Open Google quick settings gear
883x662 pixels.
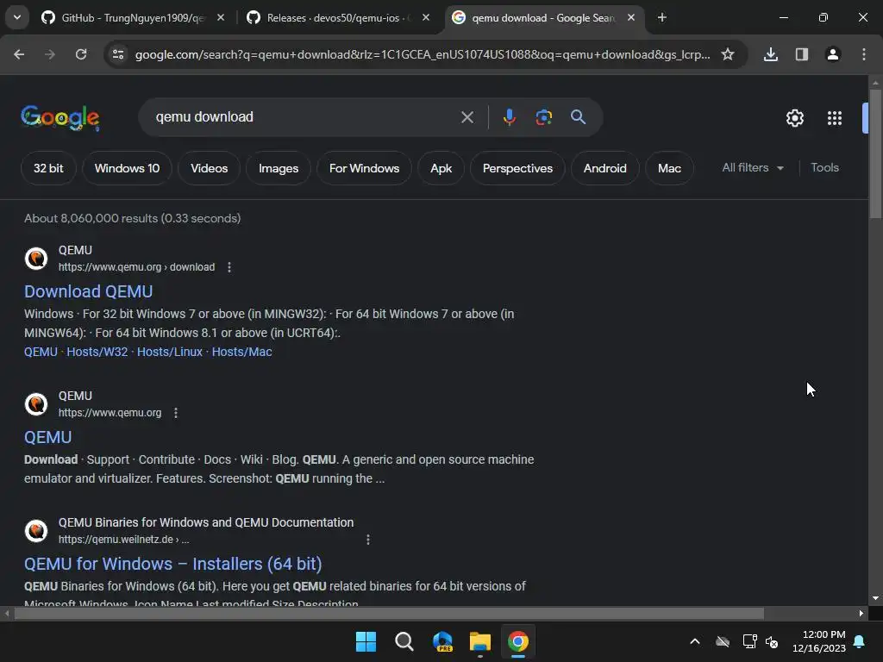(x=794, y=118)
